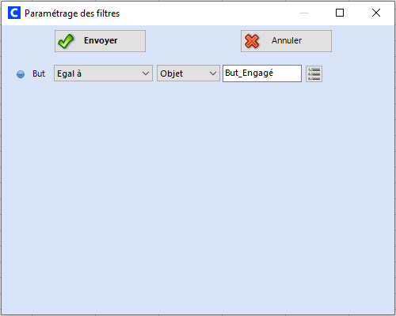Image resolution: width=396 pixels, height=316 pixels.
Task: Expand the chevron of Objet combo
Action: click(213, 73)
